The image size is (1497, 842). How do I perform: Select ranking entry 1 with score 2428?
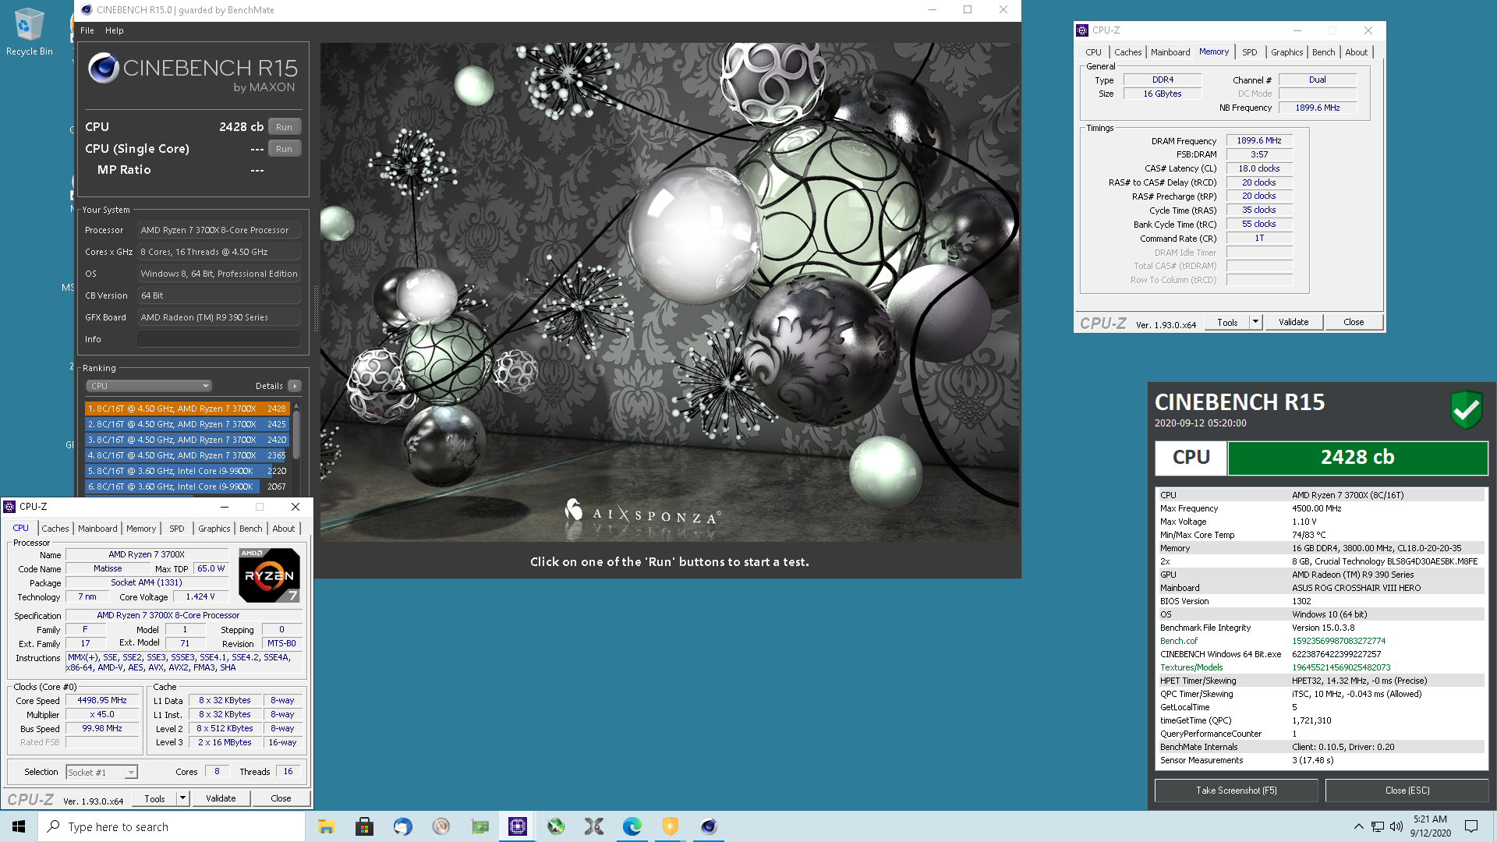187,409
